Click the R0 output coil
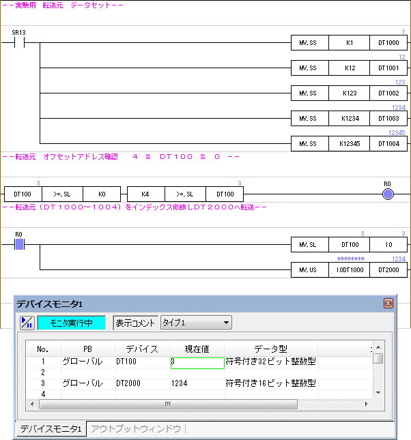411x440 pixels. coord(388,194)
